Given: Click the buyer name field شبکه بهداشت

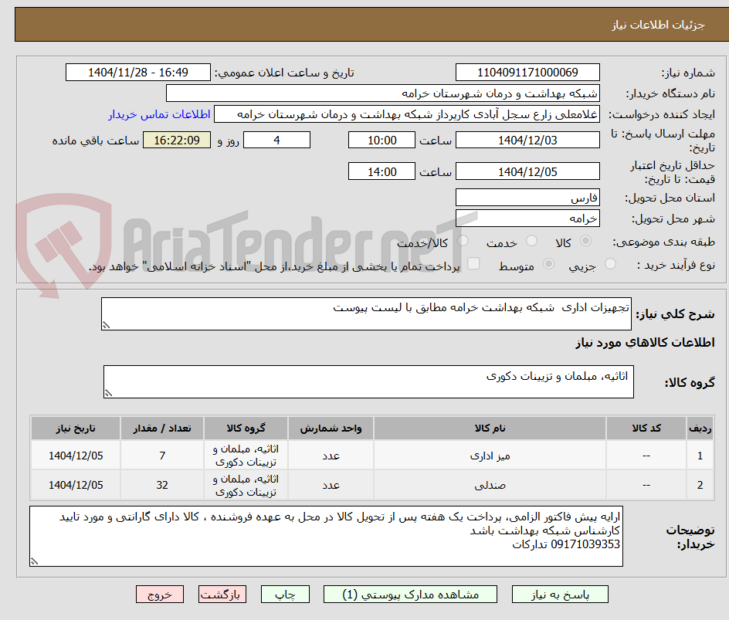Looking at the screenshot, I should tap(382, 93).
